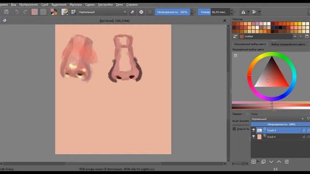Viewport: 310px width, 174px height.
Task: Open the "Untitled" palette color dropdown
Action: pyautogui.click(x=268, y=37)
